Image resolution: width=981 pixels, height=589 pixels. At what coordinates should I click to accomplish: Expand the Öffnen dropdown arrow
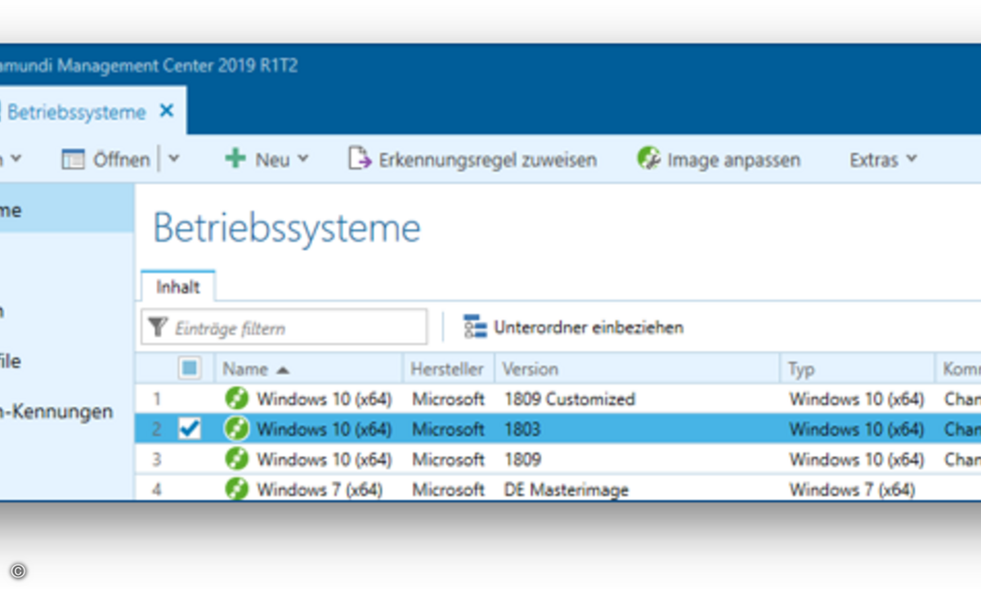(173, 160)
